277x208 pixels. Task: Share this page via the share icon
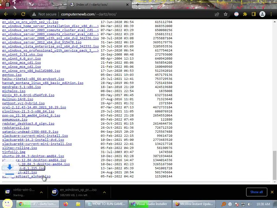[x=217, y=14]
